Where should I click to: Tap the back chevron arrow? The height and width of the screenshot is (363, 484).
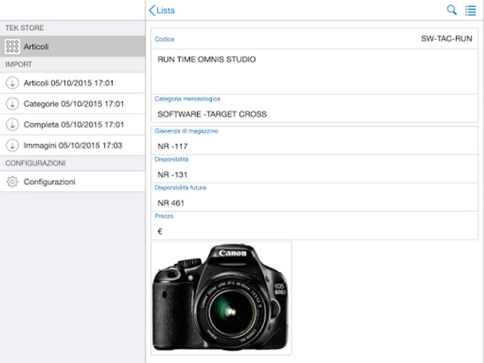pos(152,10)
